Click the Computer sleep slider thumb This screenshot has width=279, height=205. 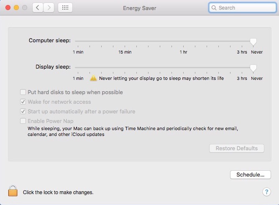click(x=253, y=42)
